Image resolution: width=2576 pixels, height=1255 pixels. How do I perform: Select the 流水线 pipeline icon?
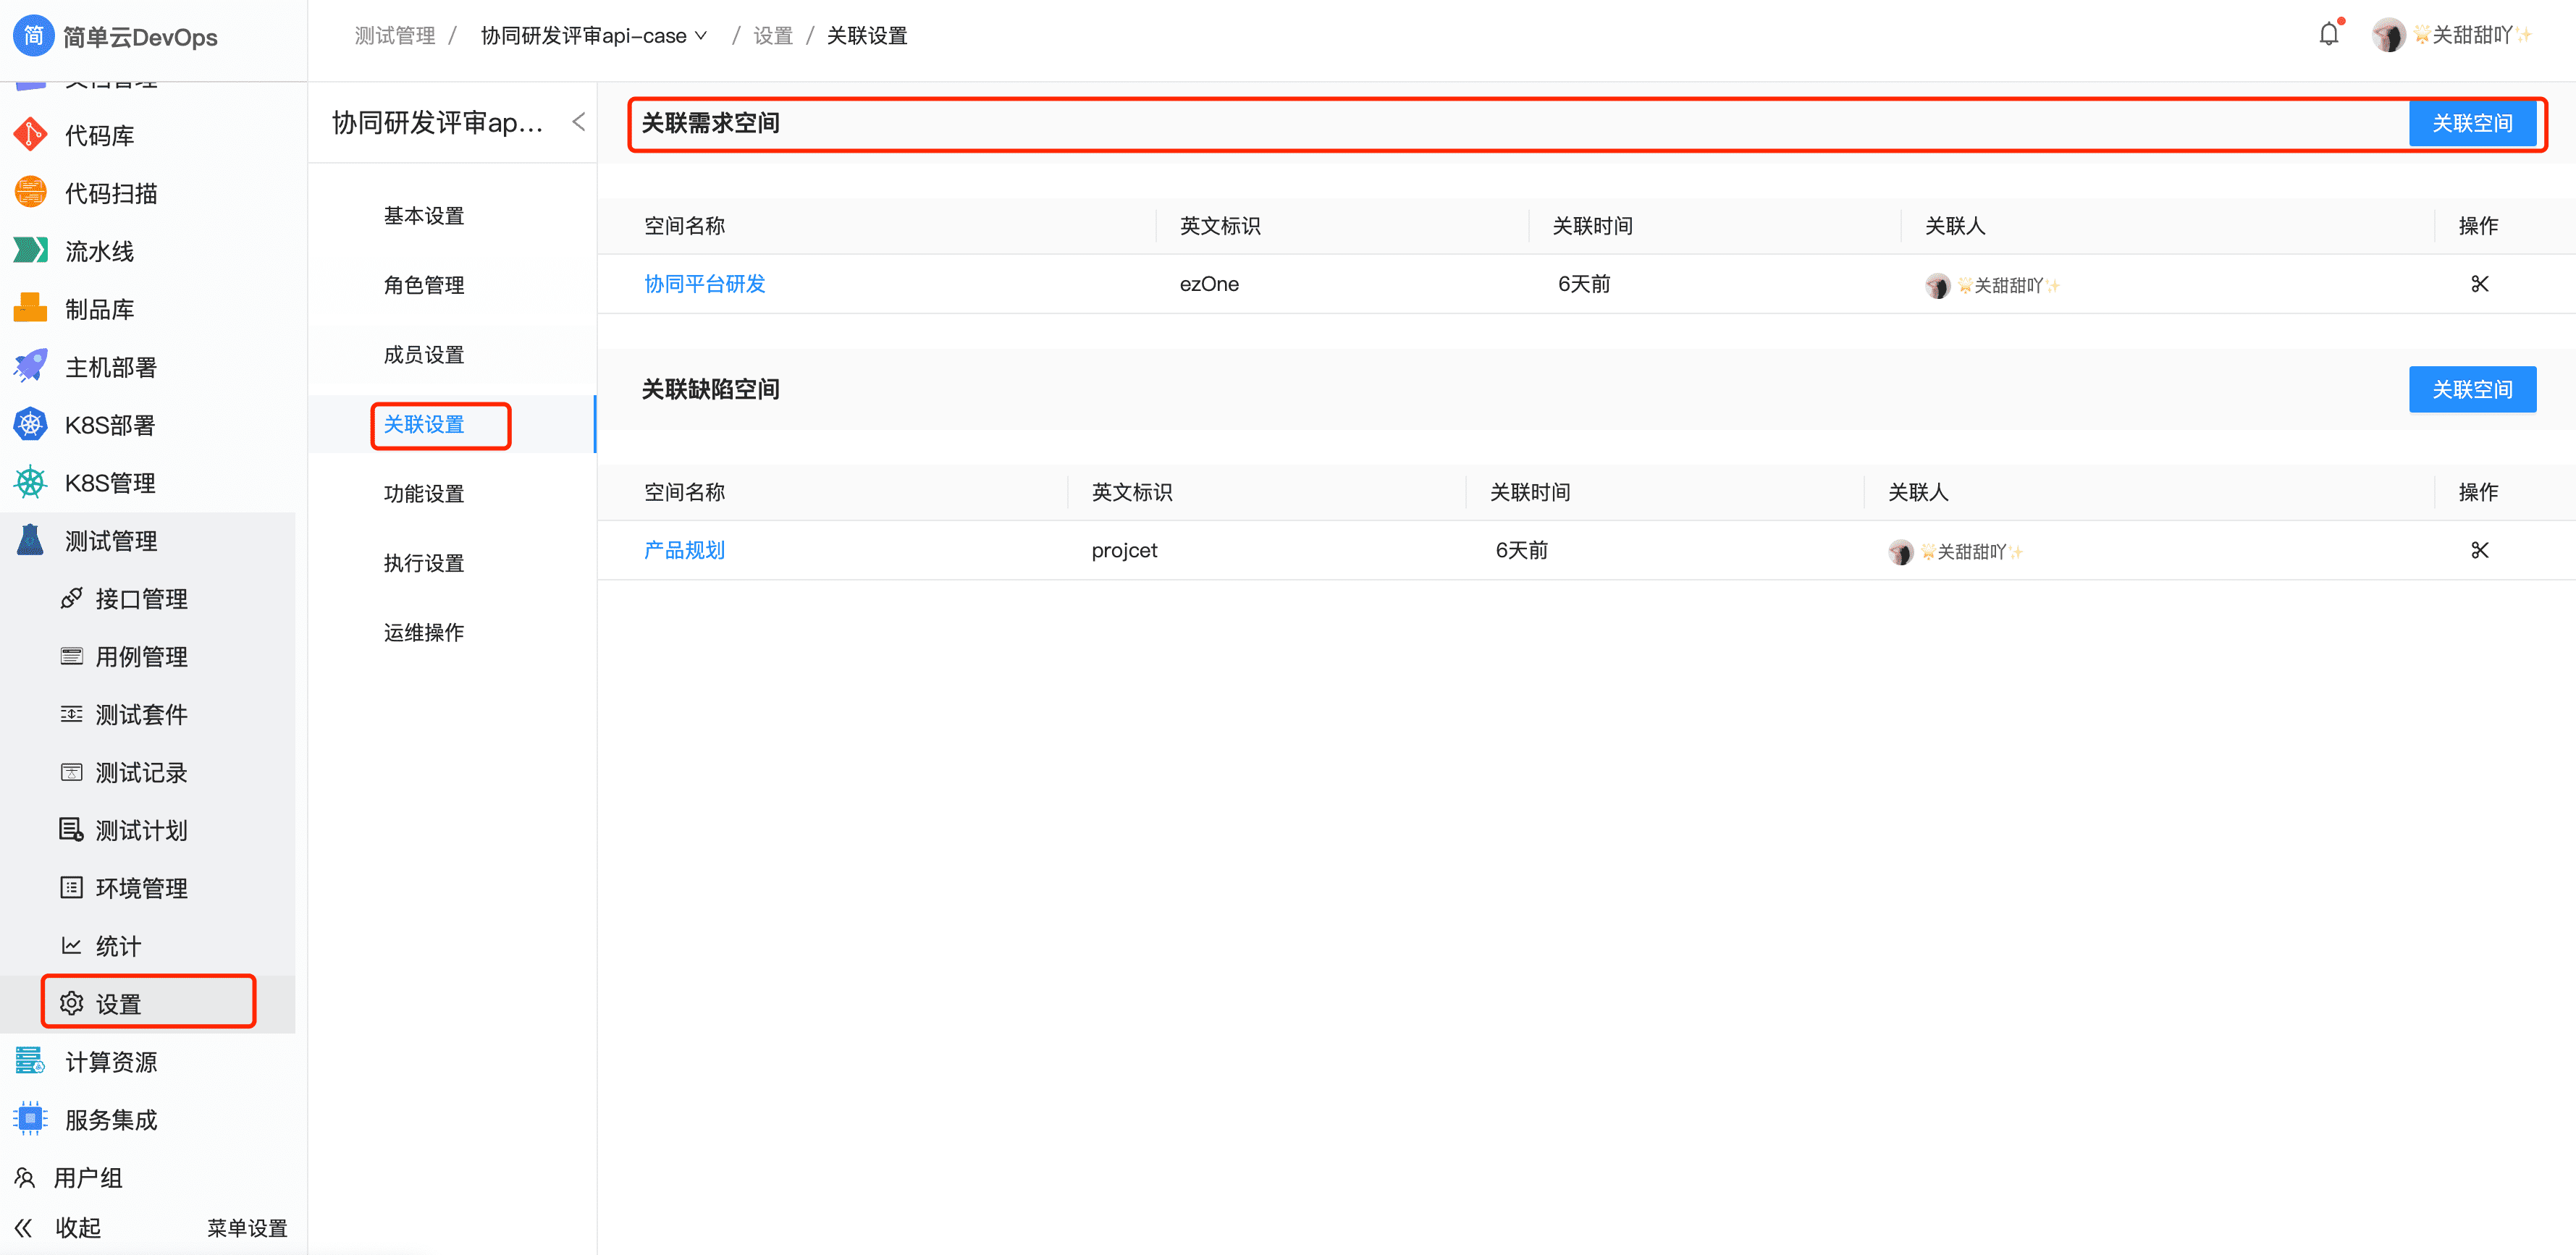(x=30, y=251)
